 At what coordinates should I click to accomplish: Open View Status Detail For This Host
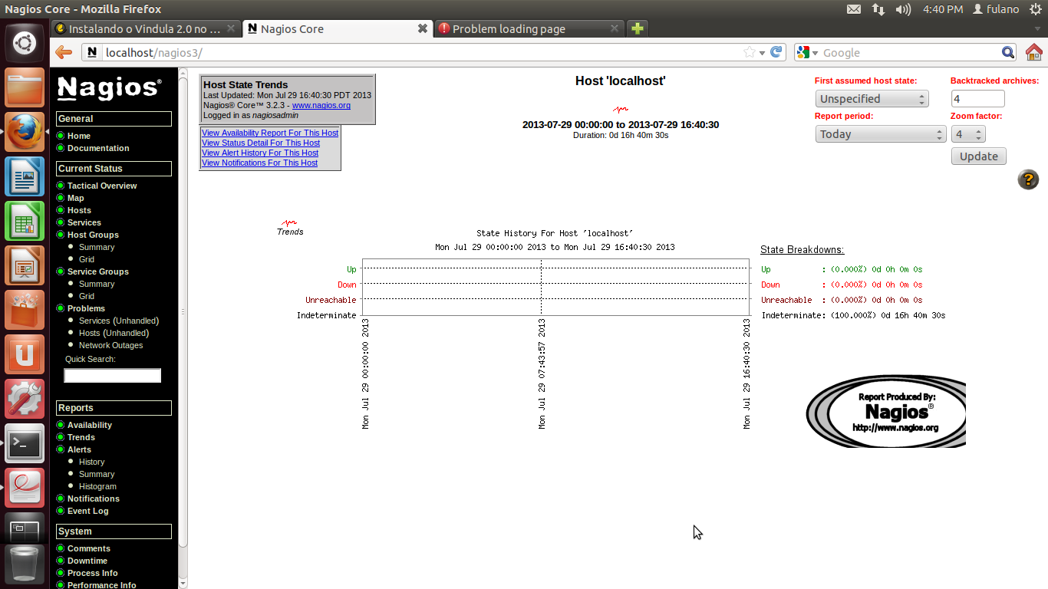pos(261,143)
